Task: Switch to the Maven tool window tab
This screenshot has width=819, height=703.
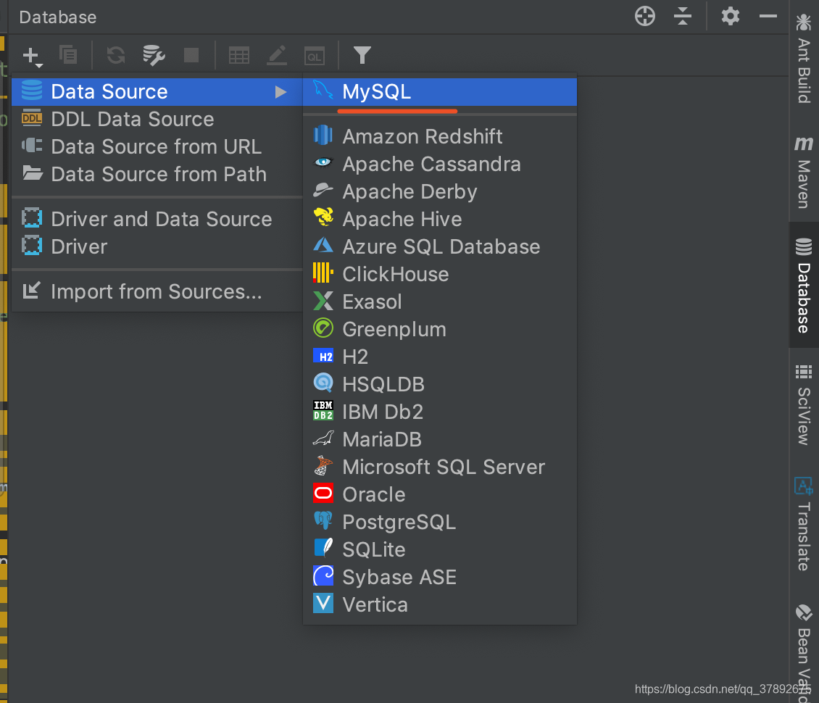Action: point(804,173)
